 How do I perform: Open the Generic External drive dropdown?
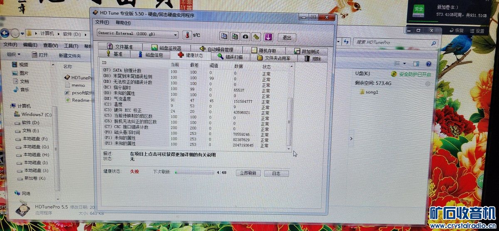click(138, 34)
